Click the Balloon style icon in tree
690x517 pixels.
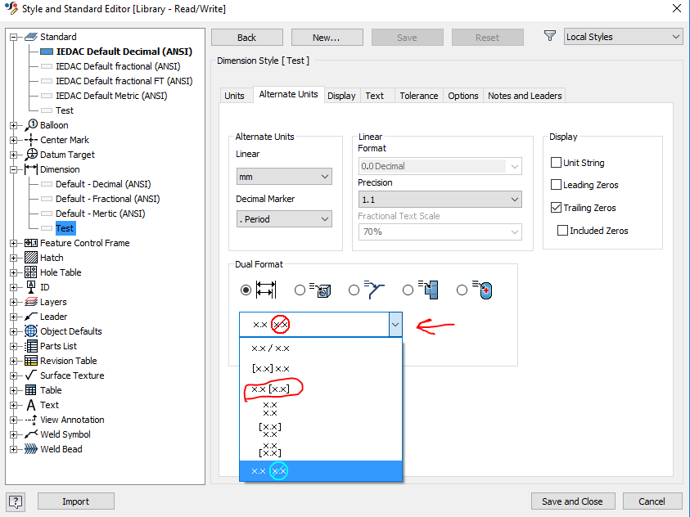[31, 125]
